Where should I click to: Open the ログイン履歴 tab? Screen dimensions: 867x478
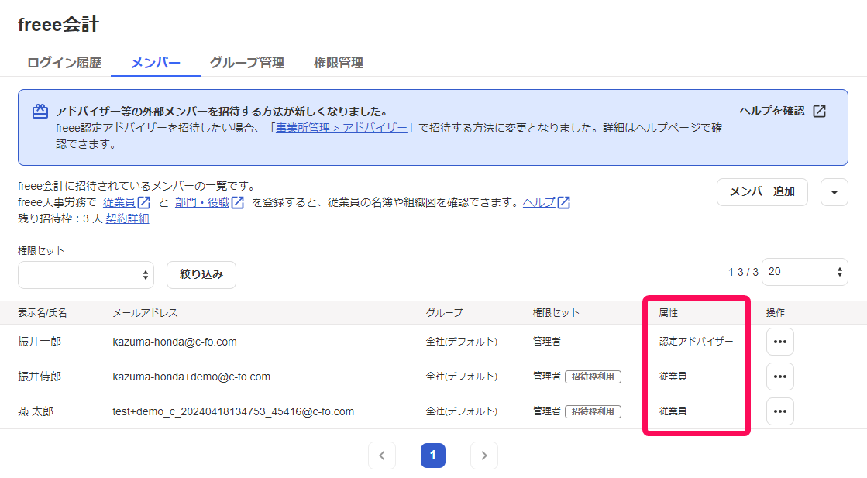coord(64,63)
